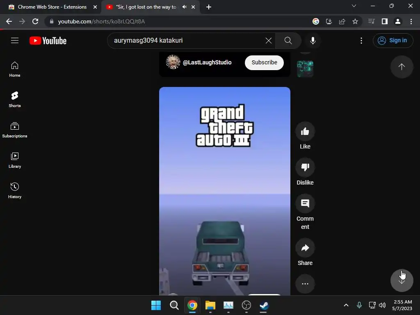Screen dimensions: 420x315
Task: Open Subscriptions in the sidebar
Action: click(x=15, y=130)
